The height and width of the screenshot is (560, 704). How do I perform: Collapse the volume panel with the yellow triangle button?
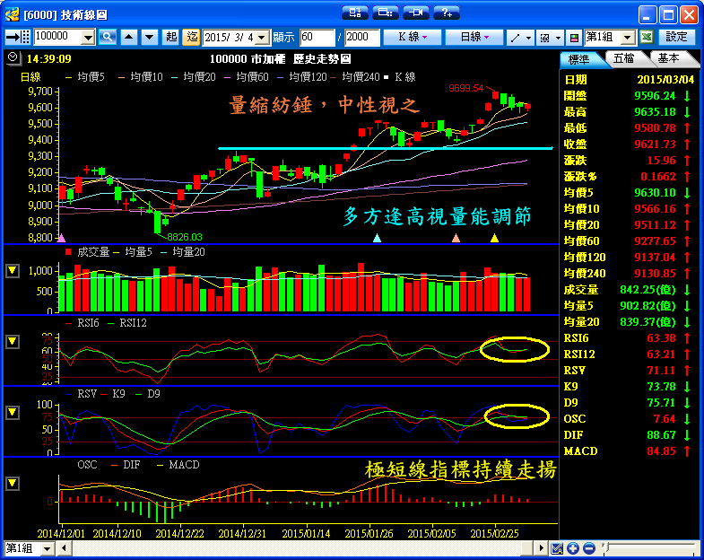(x=13, y=270)
